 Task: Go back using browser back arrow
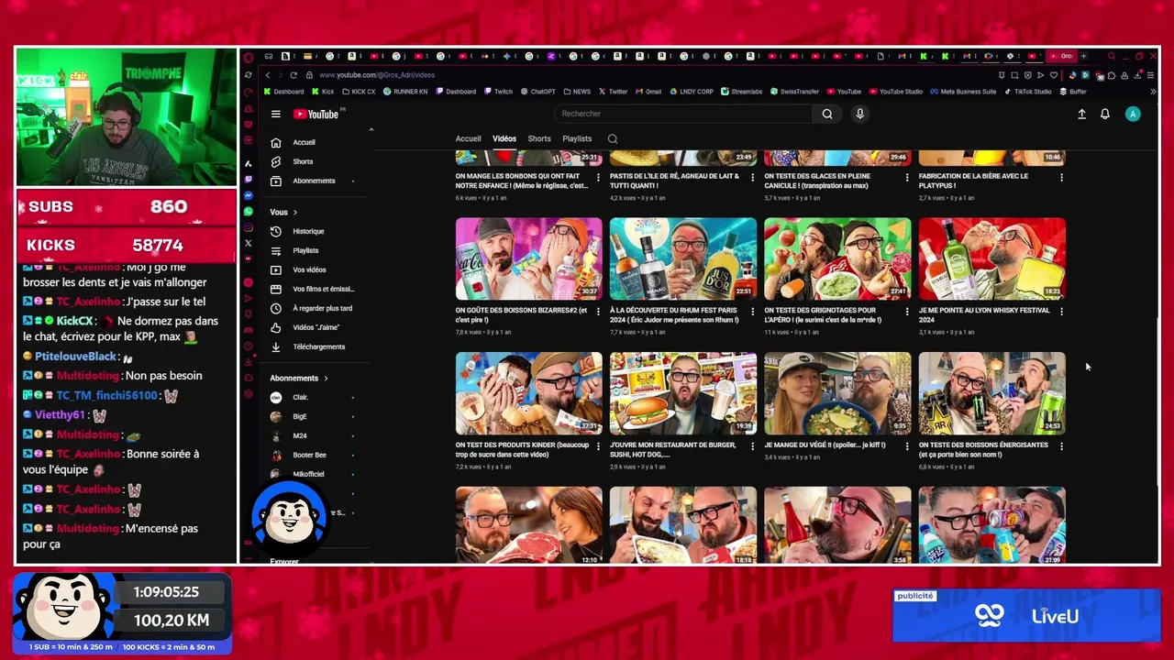(268, 75)
